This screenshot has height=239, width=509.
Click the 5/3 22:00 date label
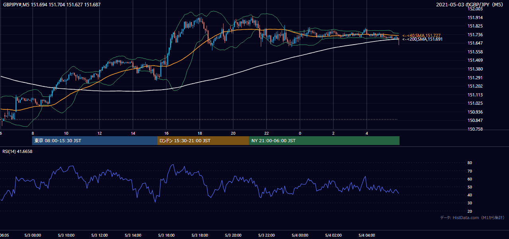[267, 235]
